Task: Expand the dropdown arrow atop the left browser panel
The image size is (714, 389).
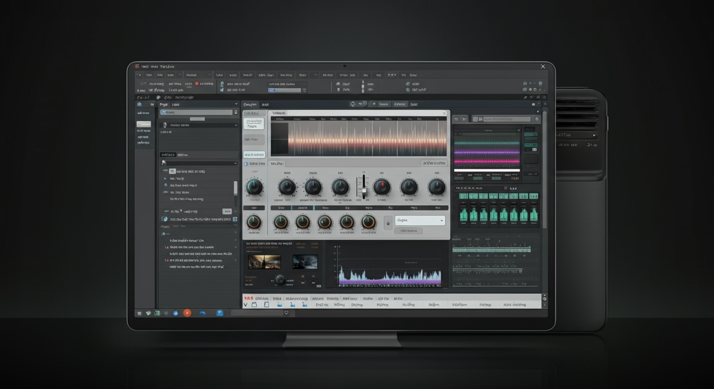Action: 236,104
